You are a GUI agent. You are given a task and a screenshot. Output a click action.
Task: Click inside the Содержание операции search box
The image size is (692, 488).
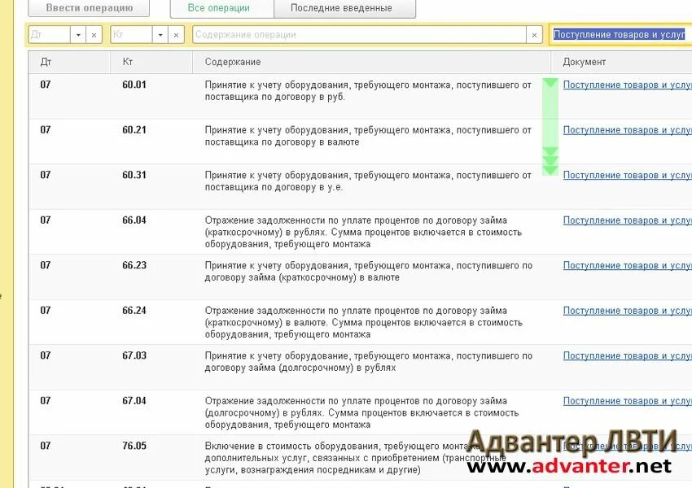(x=358, y=34)
